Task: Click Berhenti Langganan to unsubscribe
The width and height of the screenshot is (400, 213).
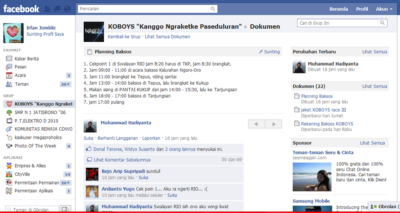Action: coord(118,138)
